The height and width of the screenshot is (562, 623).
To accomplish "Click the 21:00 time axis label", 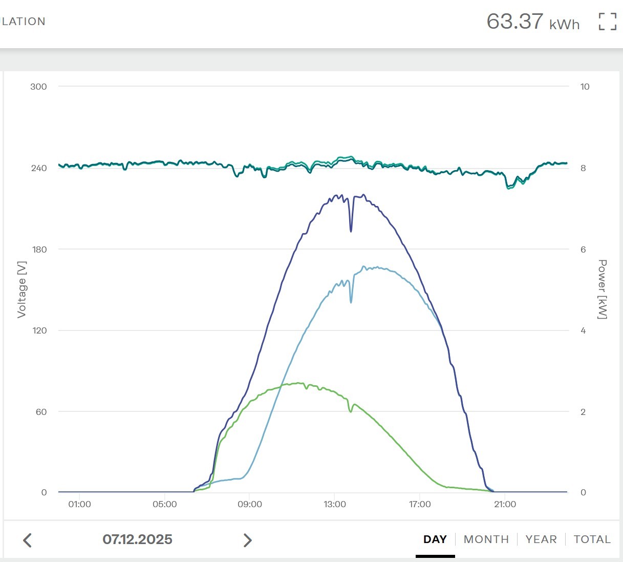I will pos(505,505).
